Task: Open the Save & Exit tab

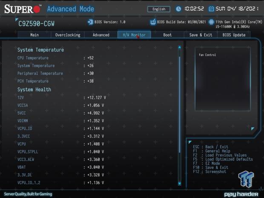Action: (x=201, y=35)
